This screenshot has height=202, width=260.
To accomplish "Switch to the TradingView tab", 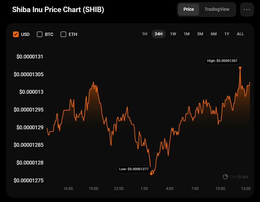I will click(x=217, y=10).
